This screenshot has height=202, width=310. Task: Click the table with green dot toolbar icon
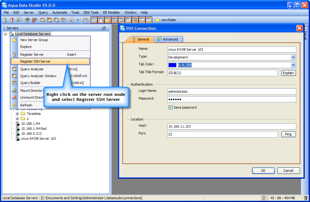19,20
